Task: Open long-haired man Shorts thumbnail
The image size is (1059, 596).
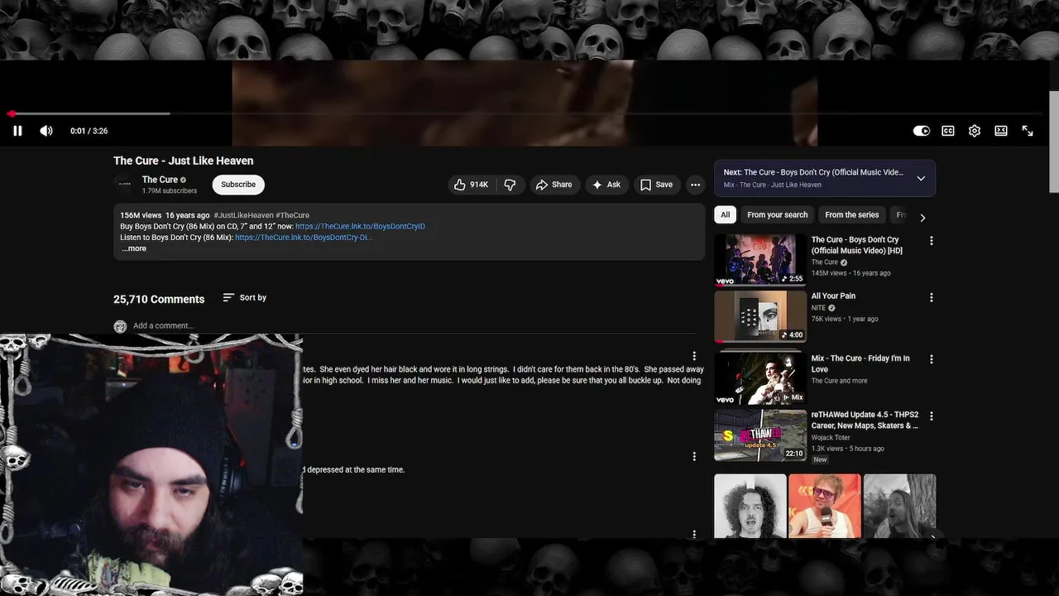Action: 899,506
